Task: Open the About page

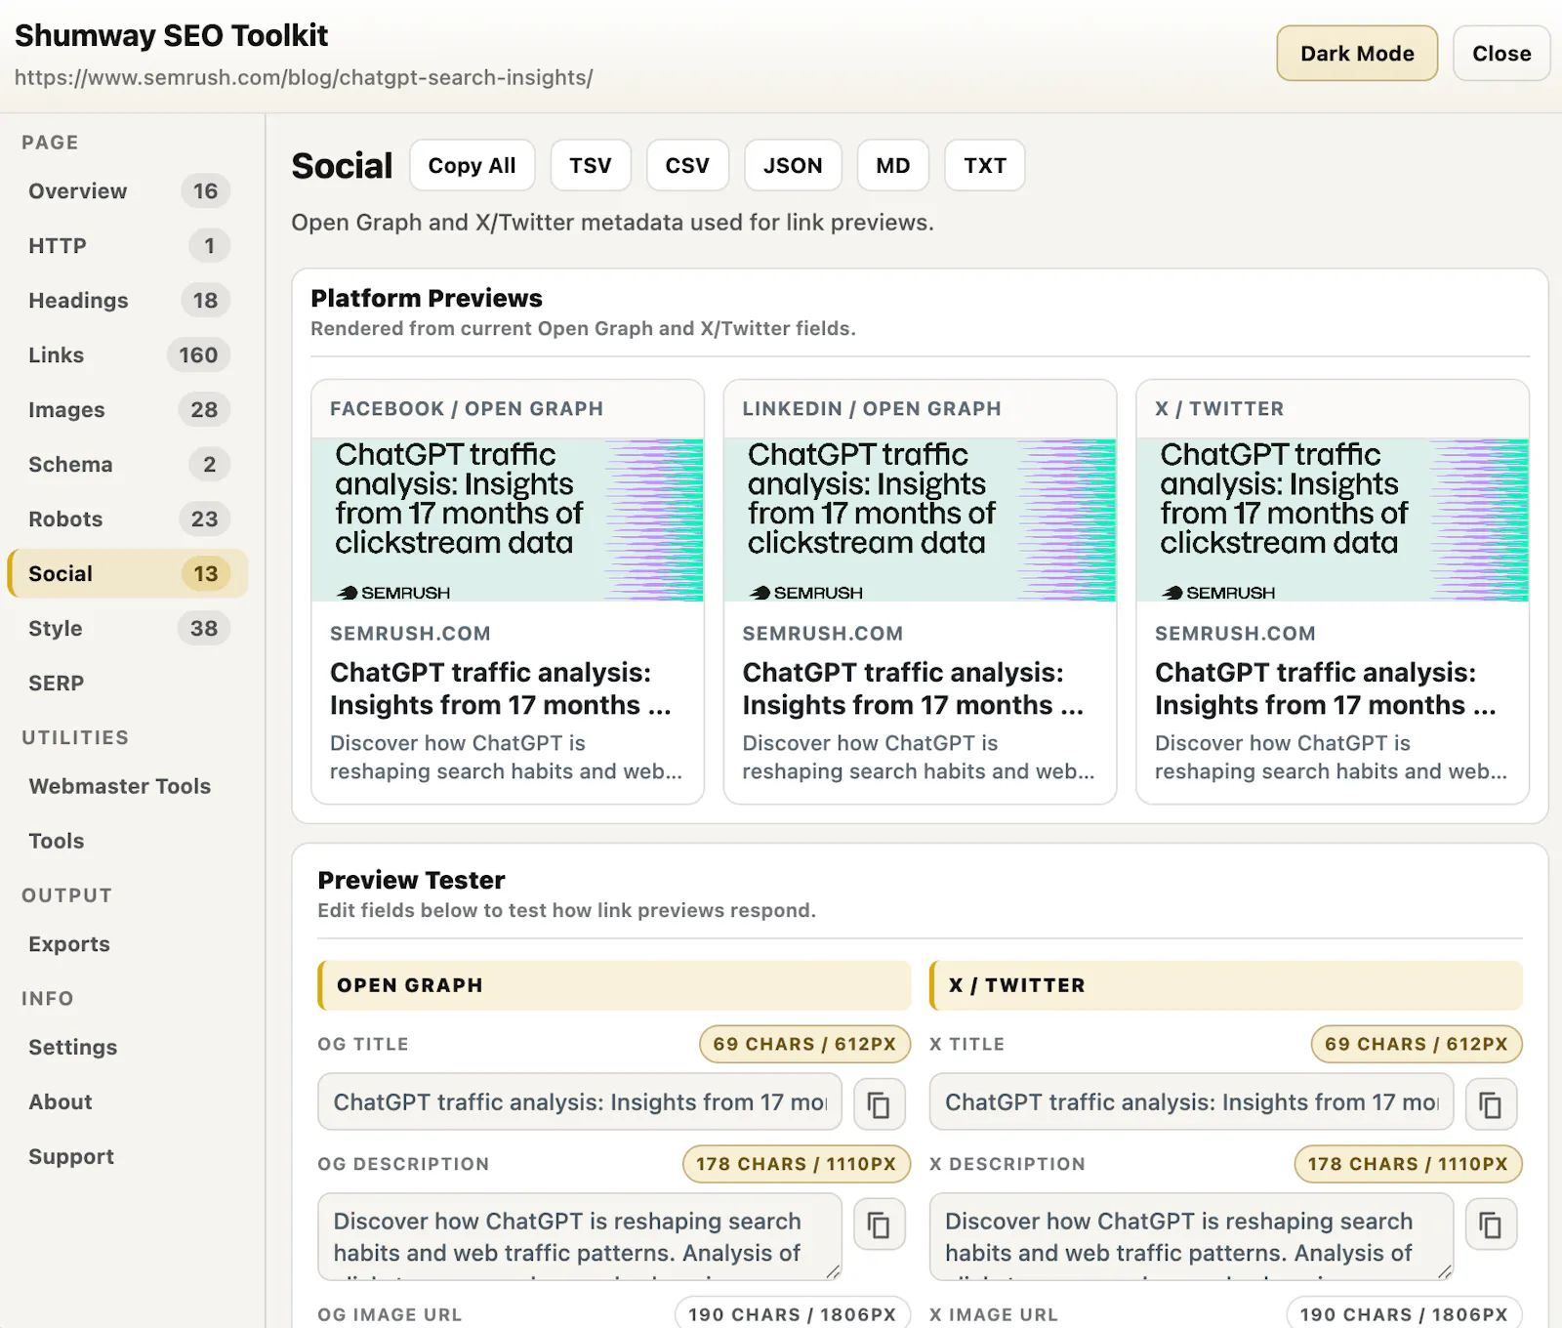Action: [x=127, y=1101]
